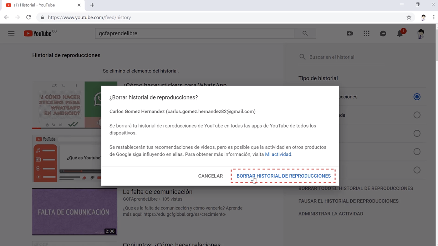Click the search magnifier button
This screenshot has width=438, height=246.
305,33
